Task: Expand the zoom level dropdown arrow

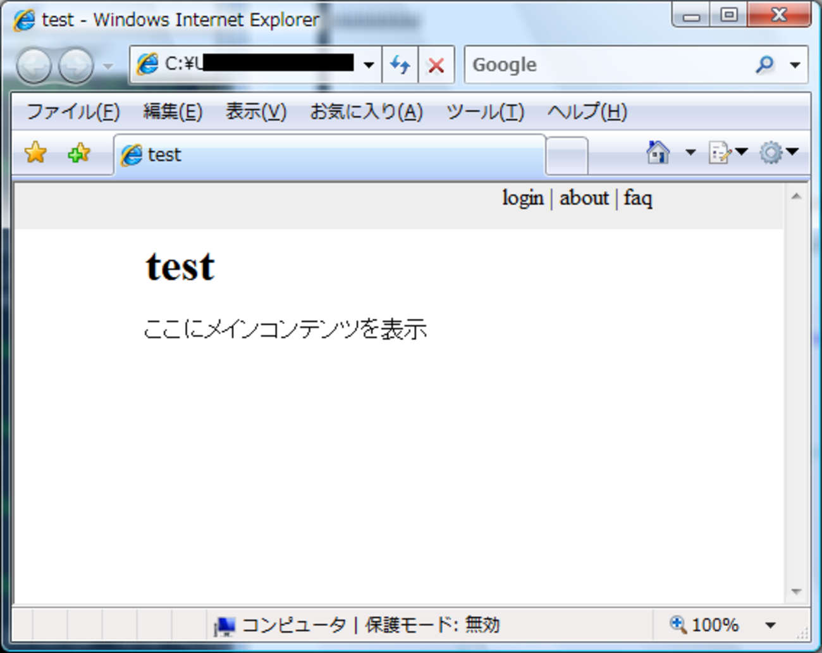Action: [770, 625]
